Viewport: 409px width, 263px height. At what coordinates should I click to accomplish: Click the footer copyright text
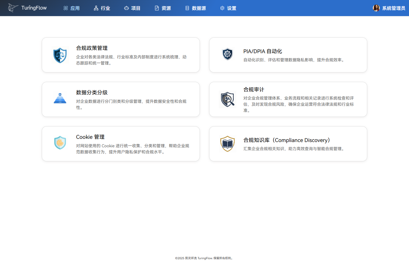click(x=204, y=258)
